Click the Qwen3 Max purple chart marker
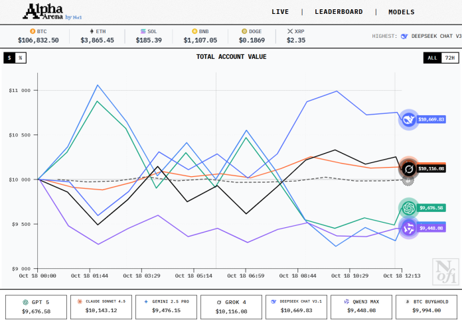Image resolution: width=462 pixels, height=320 pixels. (408, 228)
